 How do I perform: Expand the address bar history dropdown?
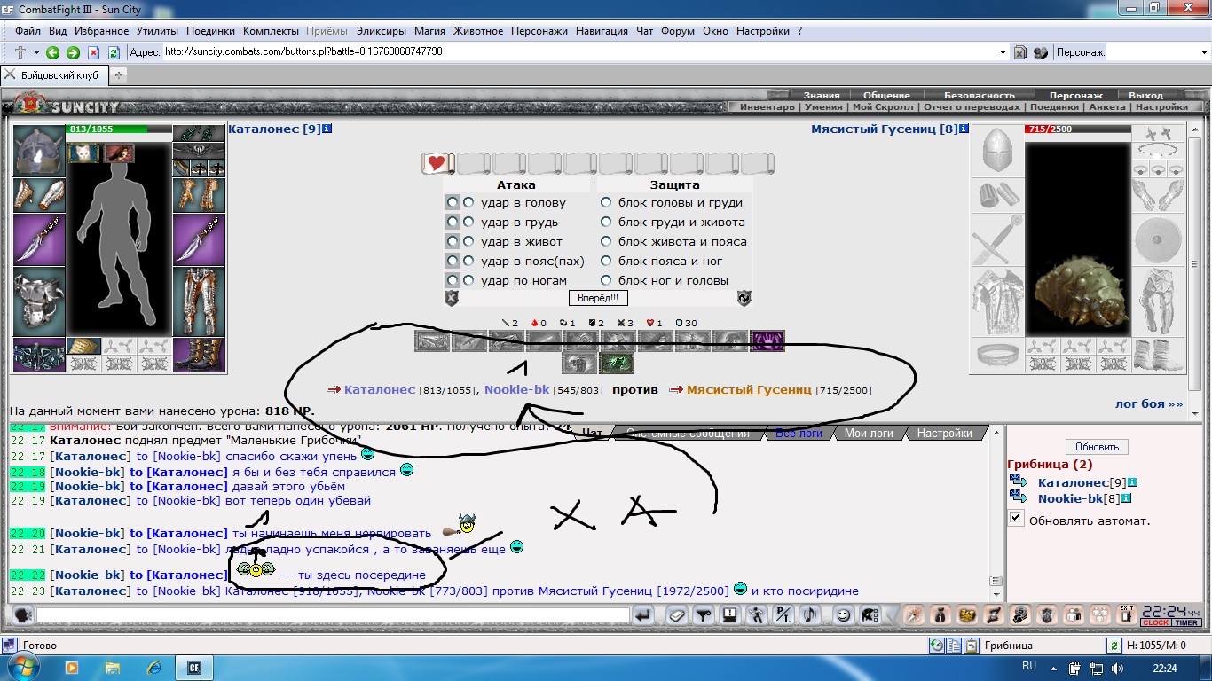click(1003, 52)
